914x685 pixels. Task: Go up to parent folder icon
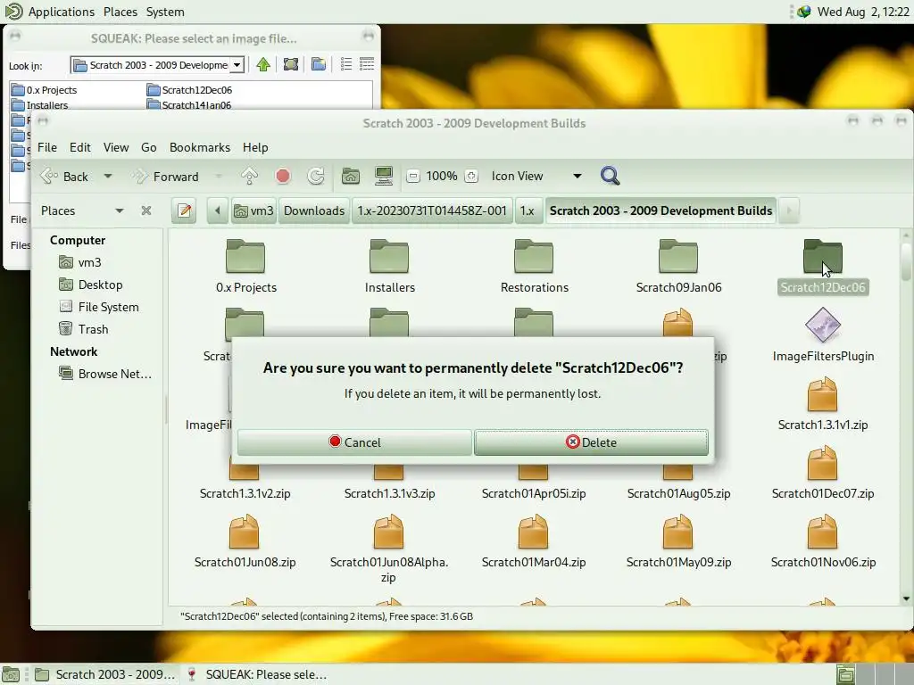(x=250, y=176)
